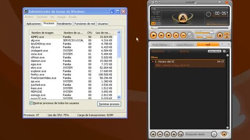Sort by Uso de memoria column header
250x140 pixels.
(x=103, y=33)
